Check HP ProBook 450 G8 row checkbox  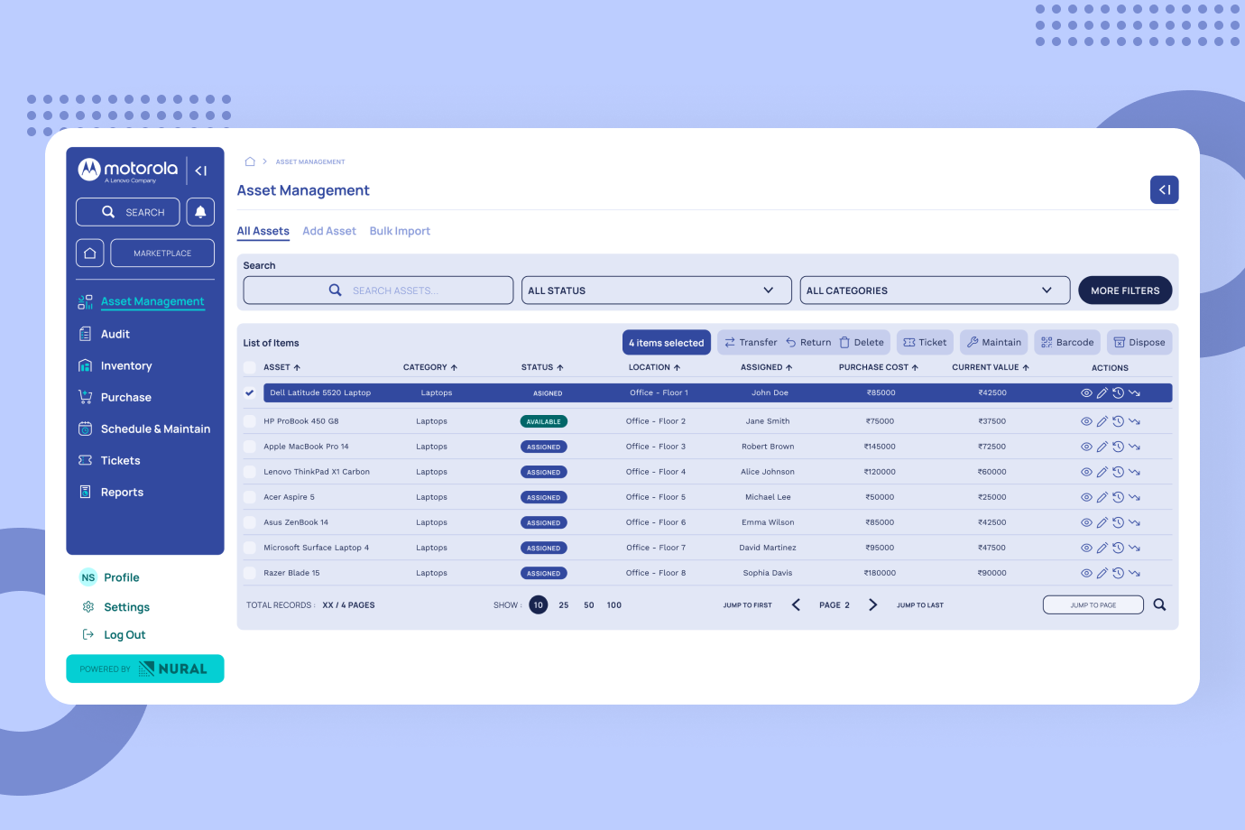(x=250, y=421)
